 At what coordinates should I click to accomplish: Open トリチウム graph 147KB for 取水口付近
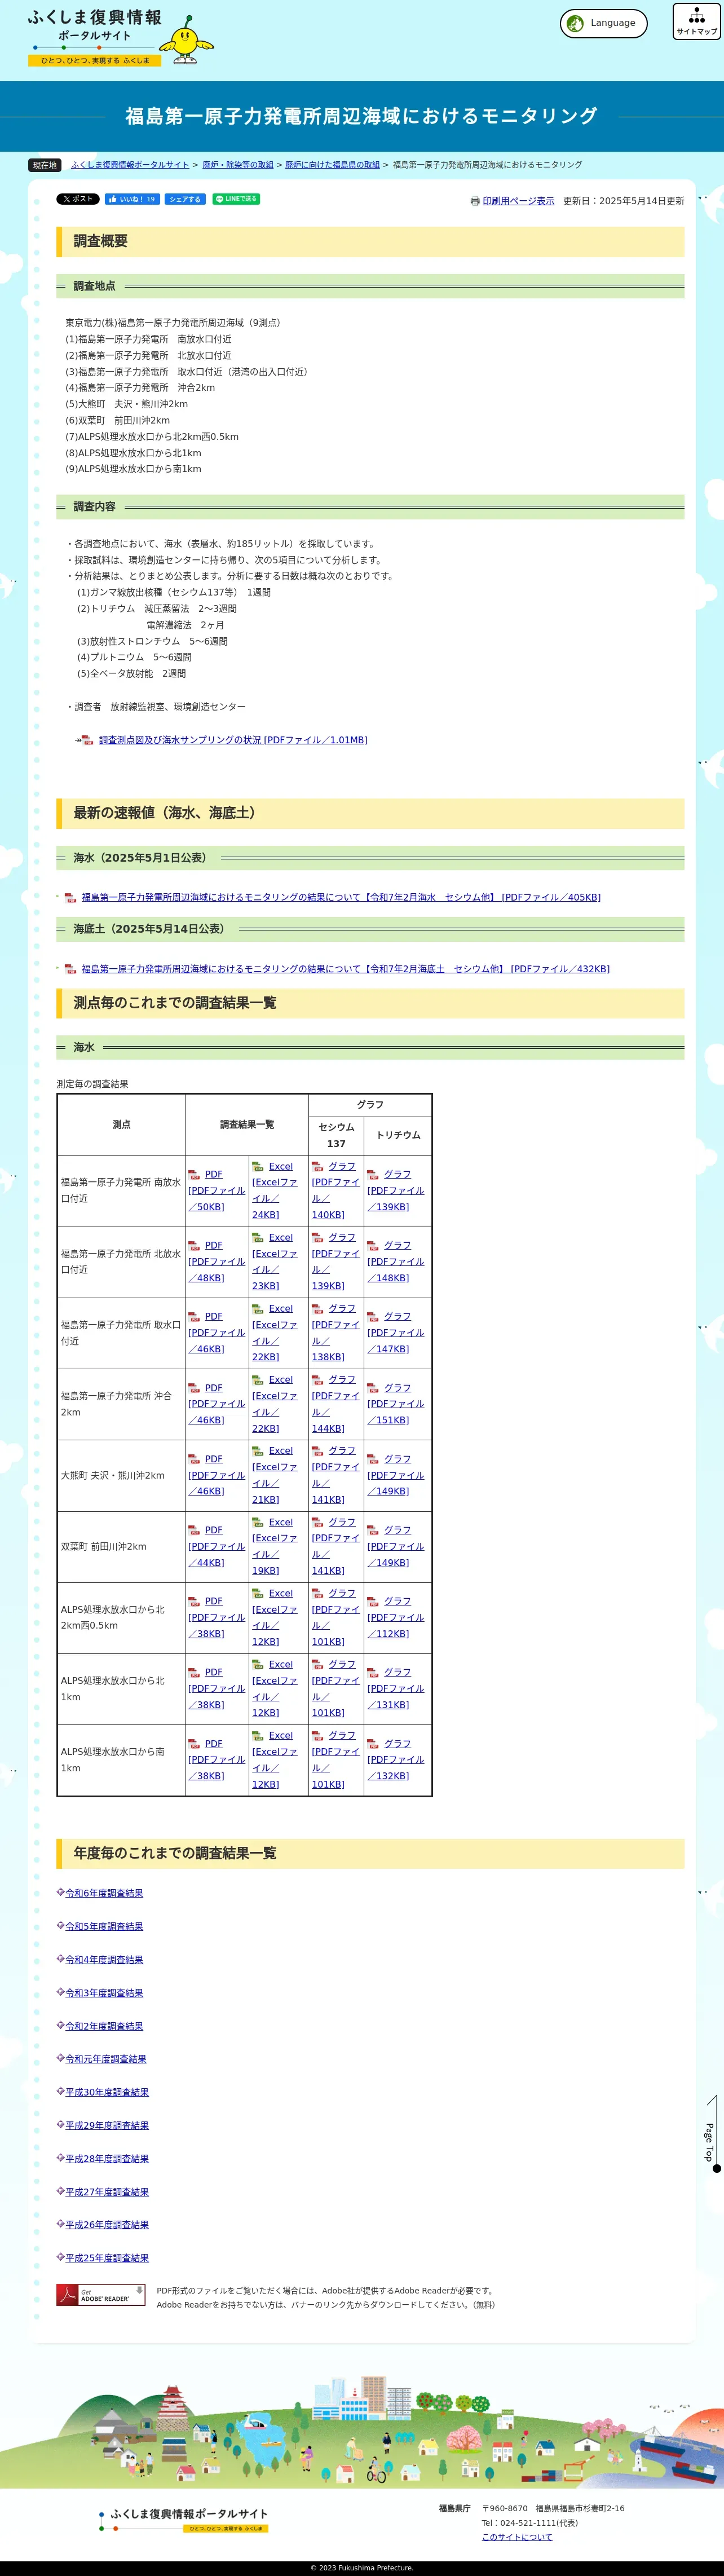click(x=395, y=1333)
